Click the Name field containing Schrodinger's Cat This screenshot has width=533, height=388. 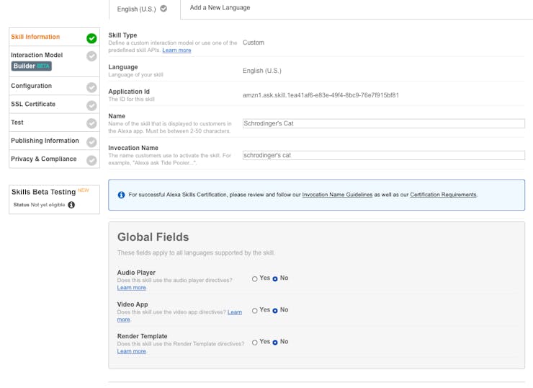(384, 123)
